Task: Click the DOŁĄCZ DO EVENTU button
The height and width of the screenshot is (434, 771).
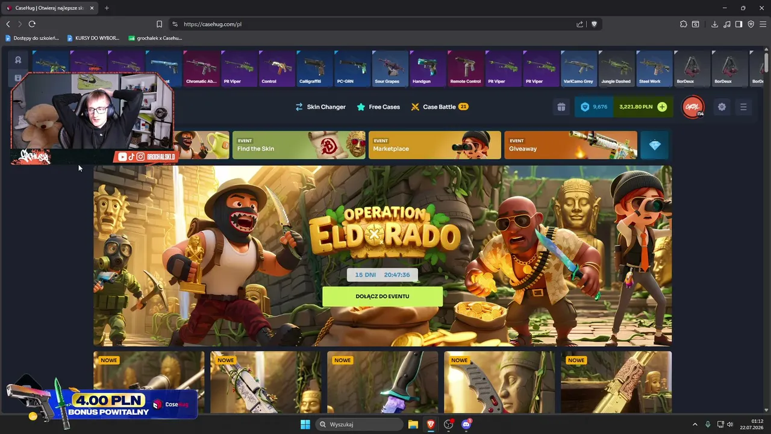Action: pyautogui.click(x=382, y=297)
